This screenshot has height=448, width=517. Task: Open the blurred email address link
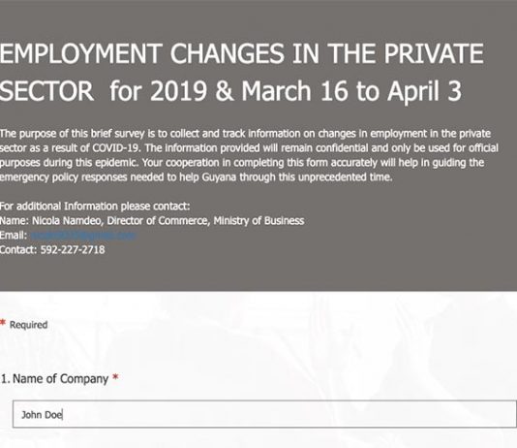(82, 236)
